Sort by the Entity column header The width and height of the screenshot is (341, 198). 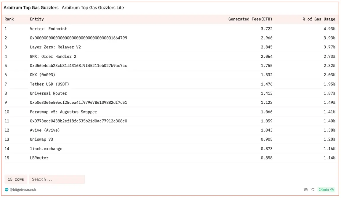(x=37, y=19)
